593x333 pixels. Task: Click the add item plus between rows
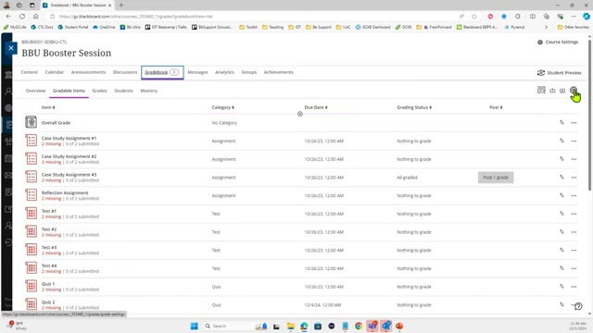coord(300,114)
